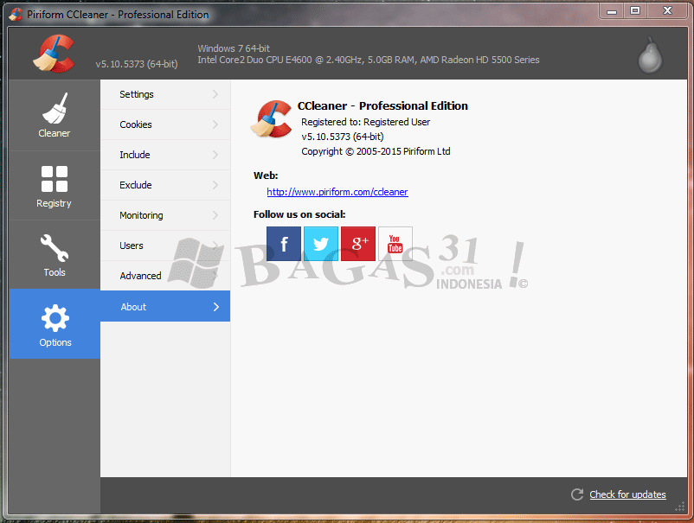This screenshot has width=694, height=523.
Task: Open the Settings options page
Action: point(165,94)
